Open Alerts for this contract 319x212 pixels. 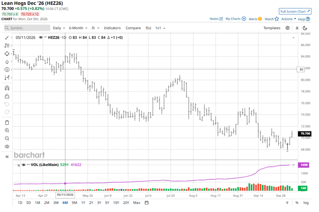click(x=255, y=19)
